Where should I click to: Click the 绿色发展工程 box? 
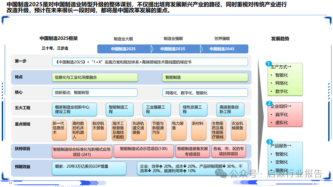coord(194,109)
